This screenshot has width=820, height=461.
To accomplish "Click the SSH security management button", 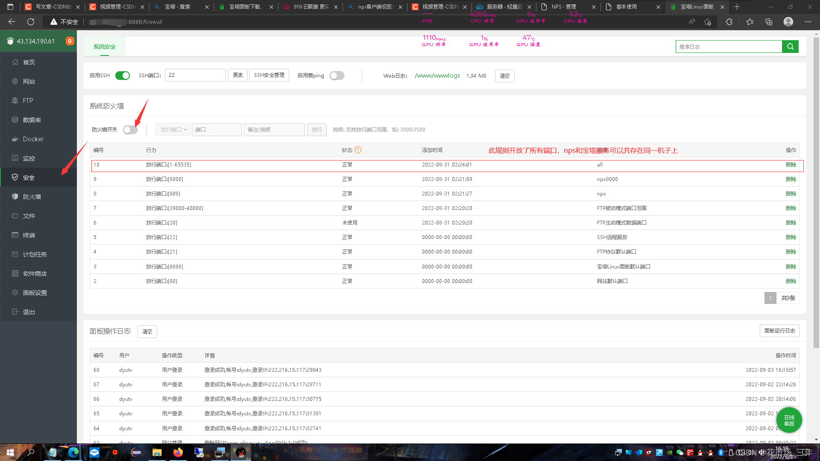I will [x=269, y=75].
